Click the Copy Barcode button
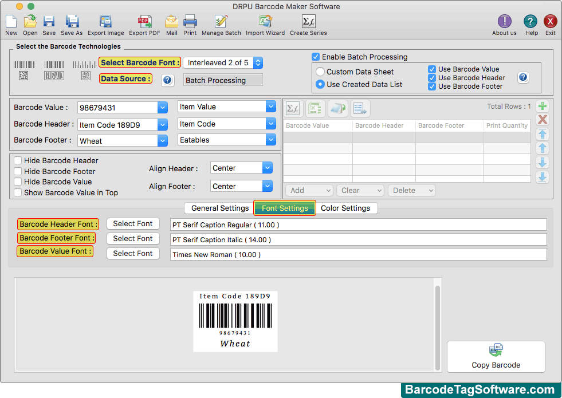 [496, 357]
